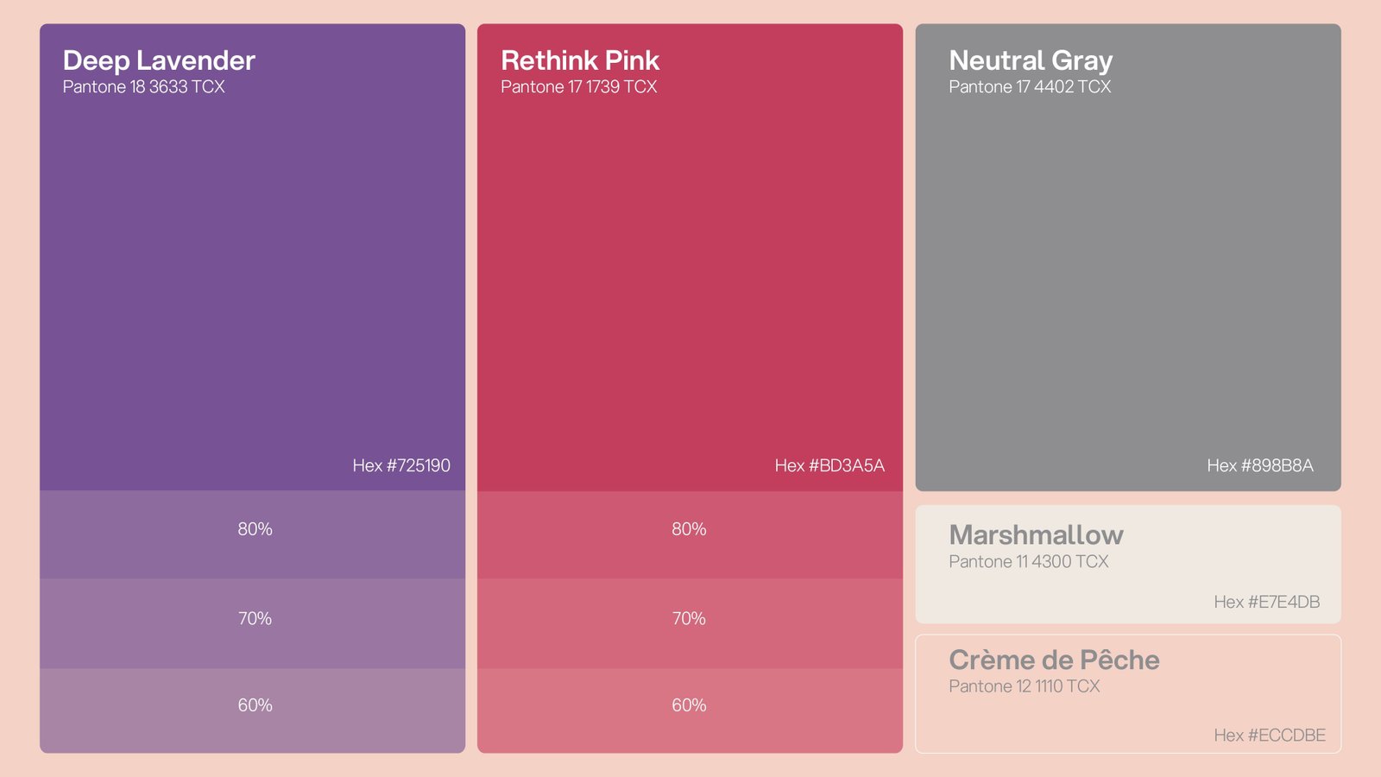Select the Pantone 11 4300 TCX text
The height and width of the screenshot is (777, 1381).
pos(1028,562)
